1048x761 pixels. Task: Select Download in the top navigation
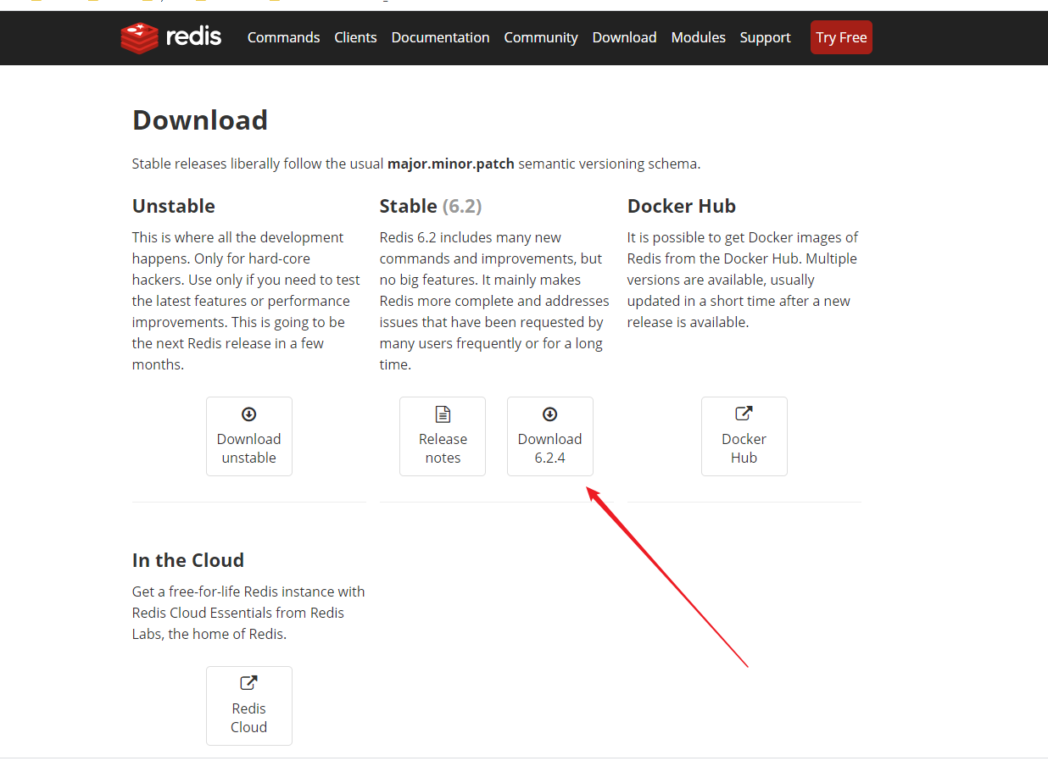point(624,37)
